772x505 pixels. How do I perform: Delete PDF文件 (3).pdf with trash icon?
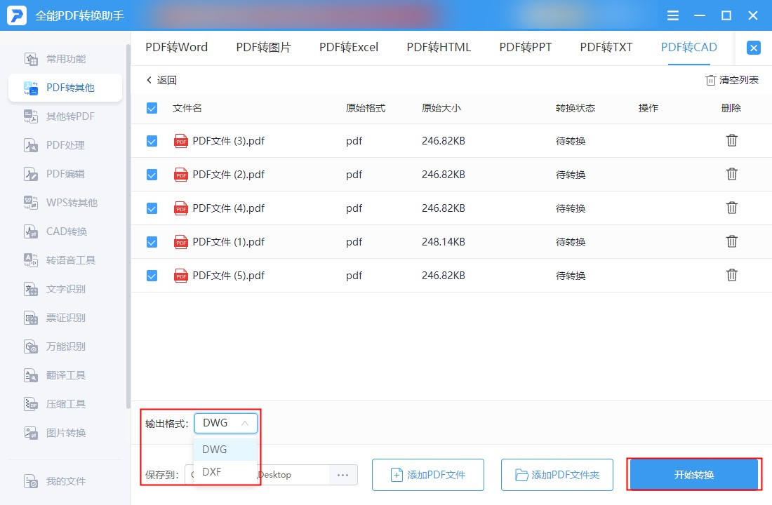731,141
